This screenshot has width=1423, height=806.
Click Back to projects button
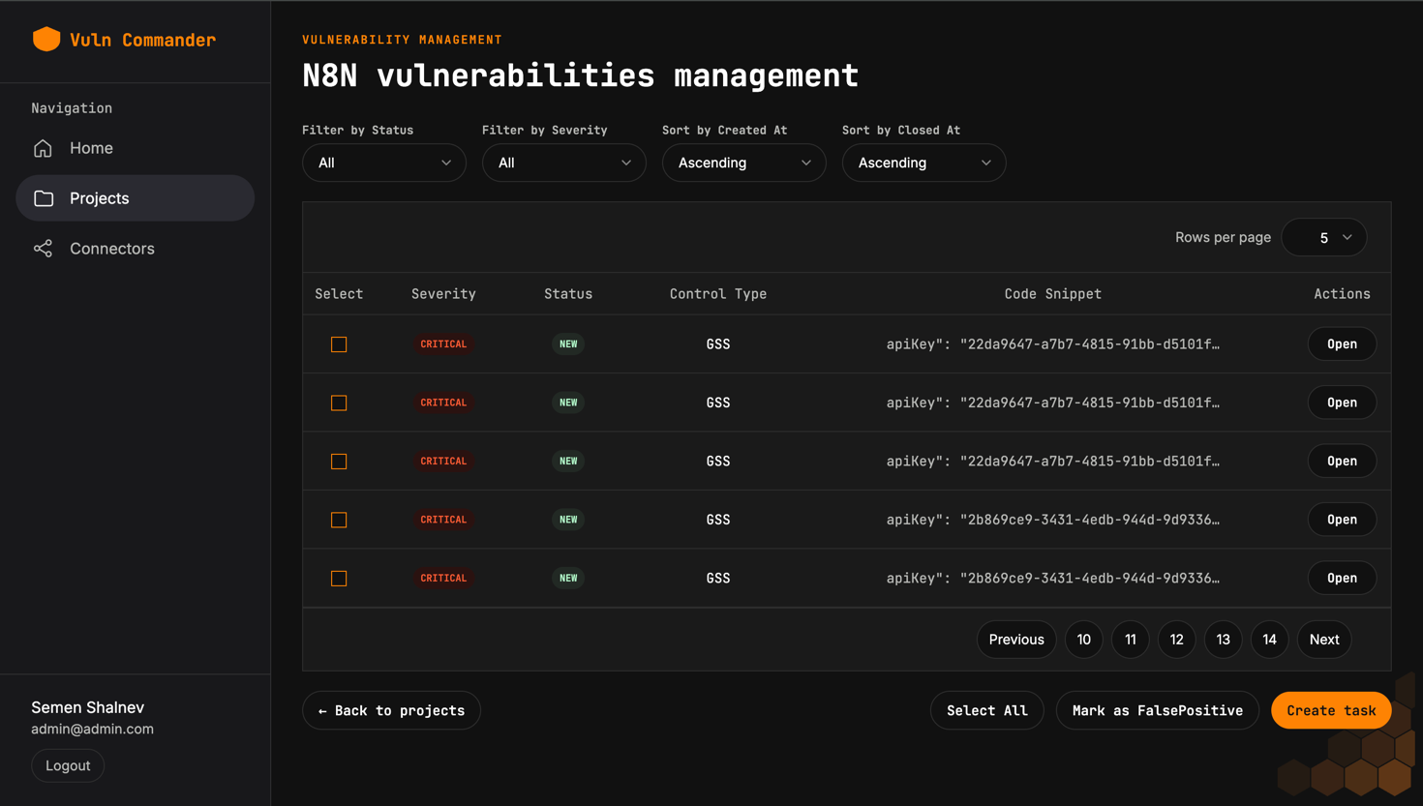[x=391, y=710]
